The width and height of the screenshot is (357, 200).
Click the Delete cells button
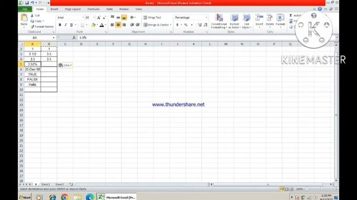point(270,21)
